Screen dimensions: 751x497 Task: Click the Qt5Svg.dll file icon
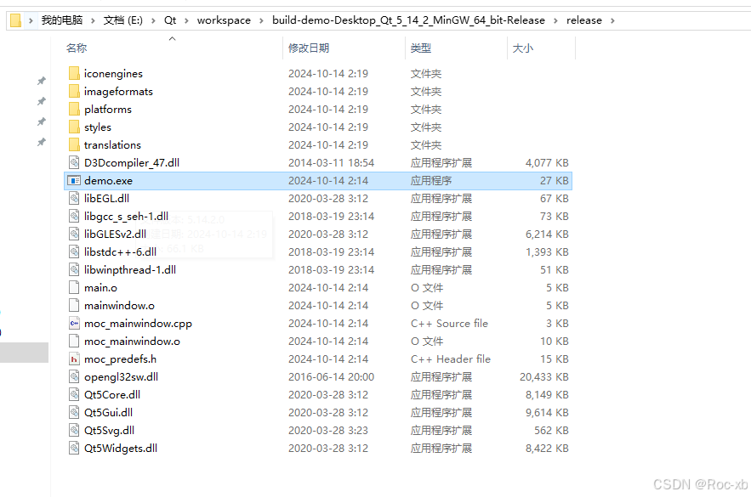(74, 430)
